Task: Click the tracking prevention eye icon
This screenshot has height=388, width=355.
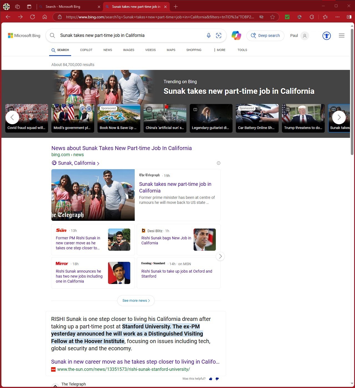Action: (x=261, y=17)
